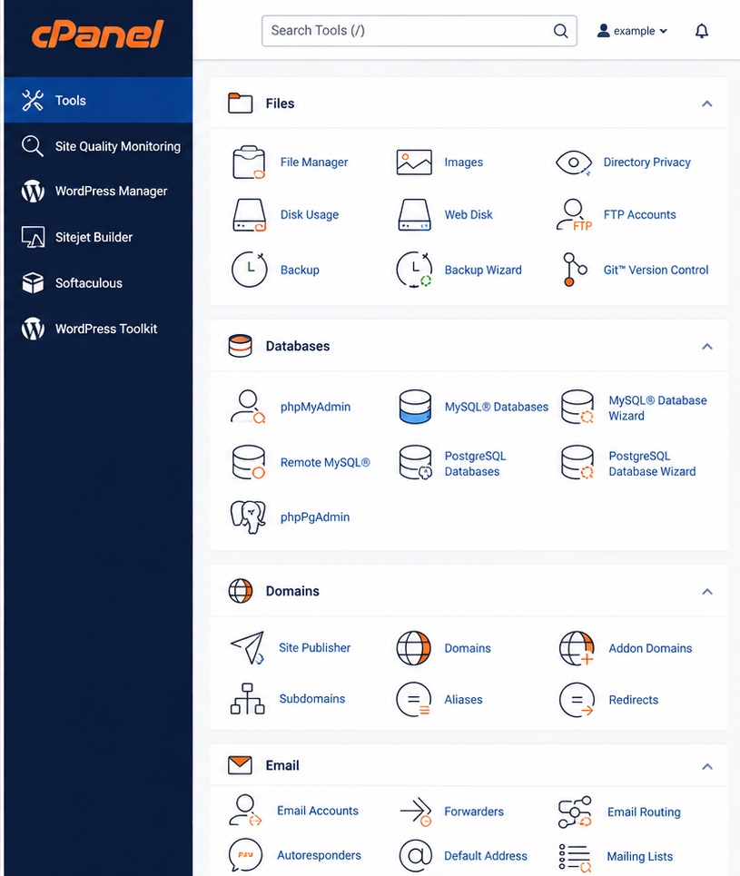Open the Subdomains link
The height and width of the screenshot is (876, 740).
point(311,698)
